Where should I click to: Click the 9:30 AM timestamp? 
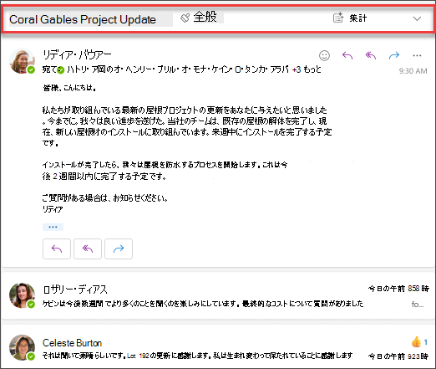[x=413, y=71]
